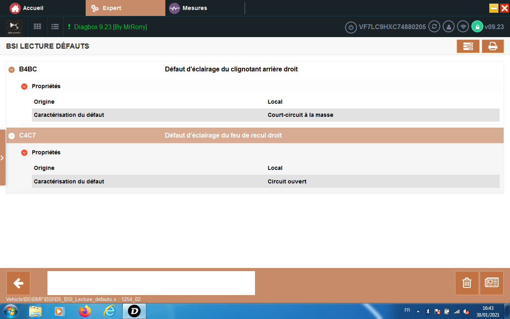Click the green padlock icon

tap(477, 27)
